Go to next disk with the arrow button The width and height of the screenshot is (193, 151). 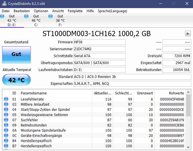point(188,33)
